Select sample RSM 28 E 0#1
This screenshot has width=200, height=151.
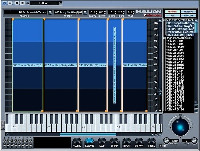point(175,41)
